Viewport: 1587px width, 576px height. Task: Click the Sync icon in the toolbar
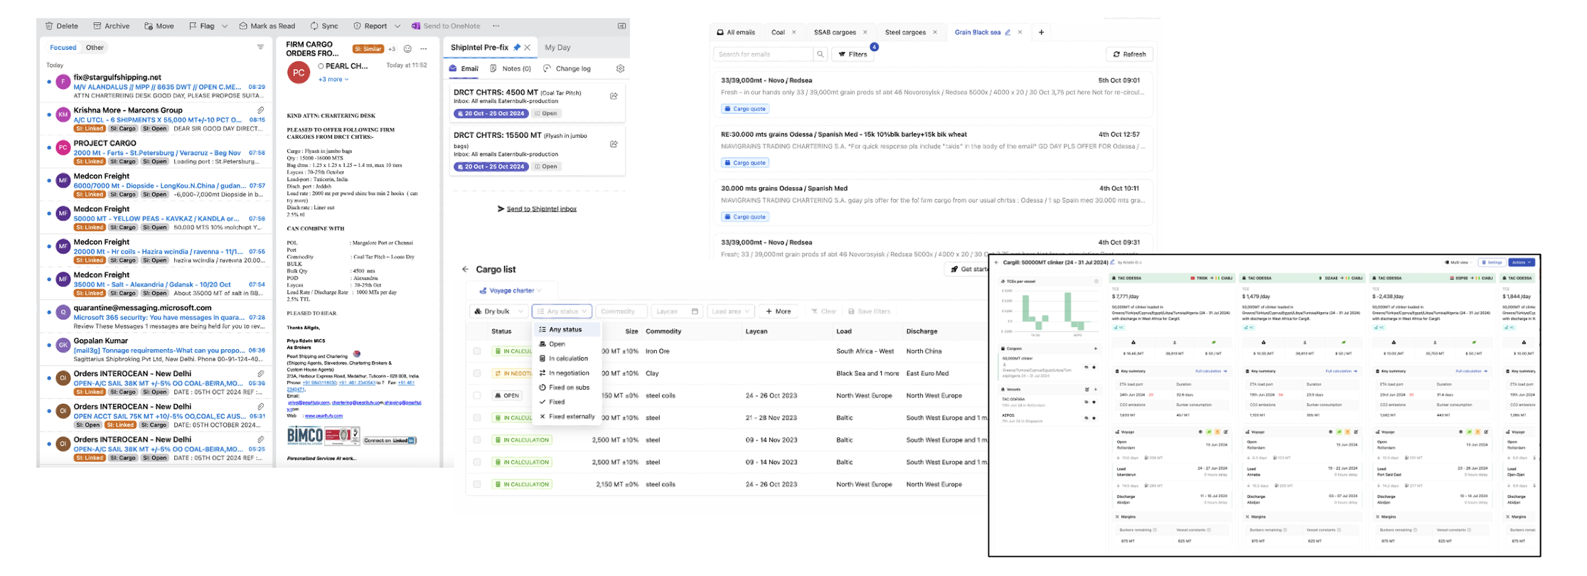314,26
